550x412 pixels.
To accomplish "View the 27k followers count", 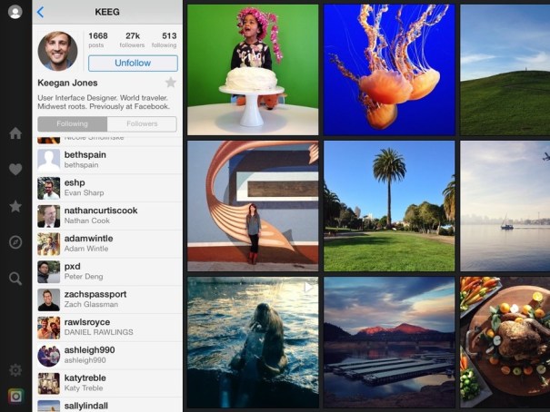I will tap(133, 40).
